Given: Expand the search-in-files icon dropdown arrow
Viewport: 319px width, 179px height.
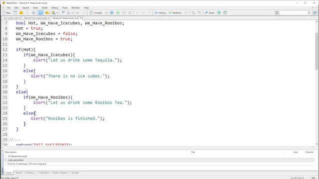Looking at the screenshot, I should click(57, 13).
